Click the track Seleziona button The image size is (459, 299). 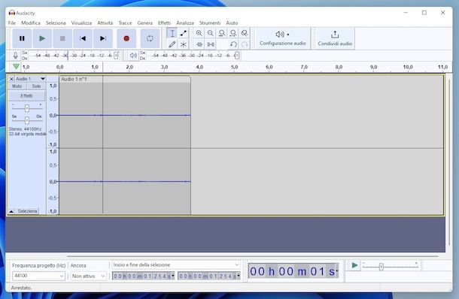(x=27, y=211)
